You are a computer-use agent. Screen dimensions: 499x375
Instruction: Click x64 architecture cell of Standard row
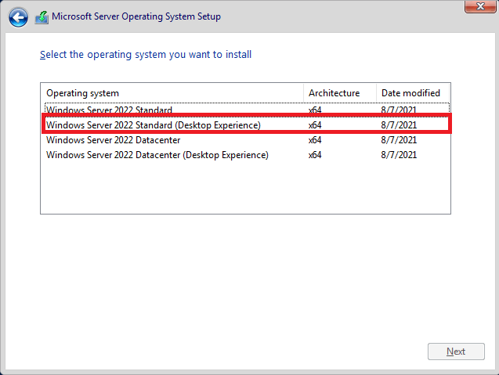click(x=315, y=110)
